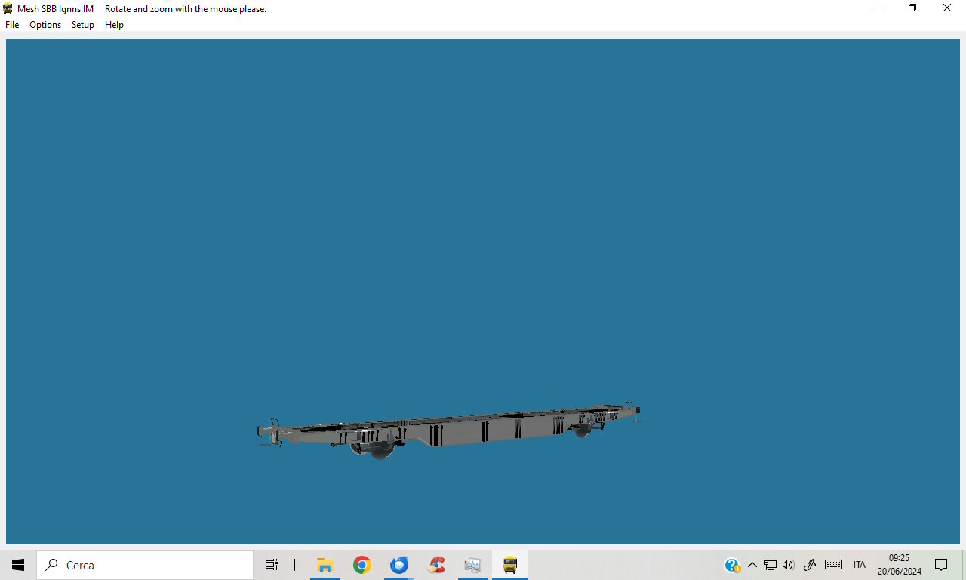The image size is (966, 580).
Task: Launch Google Chrome from the taskbar
Action: pos(362,565)
